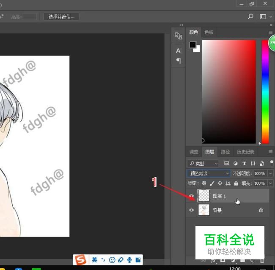Click the 高度 input field
Screen dimensions: 275x270
[x=30, y=17]
